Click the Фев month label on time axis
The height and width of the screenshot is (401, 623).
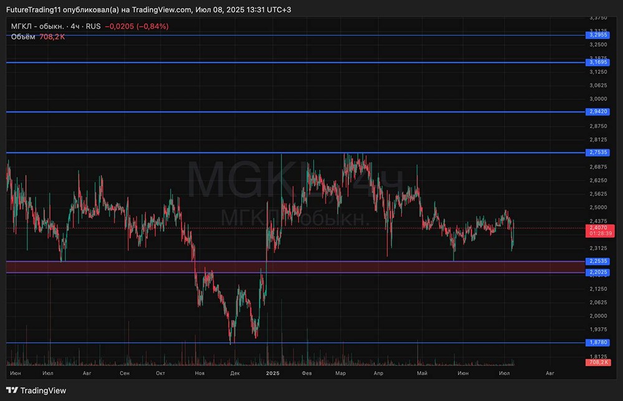coord(307,373)
